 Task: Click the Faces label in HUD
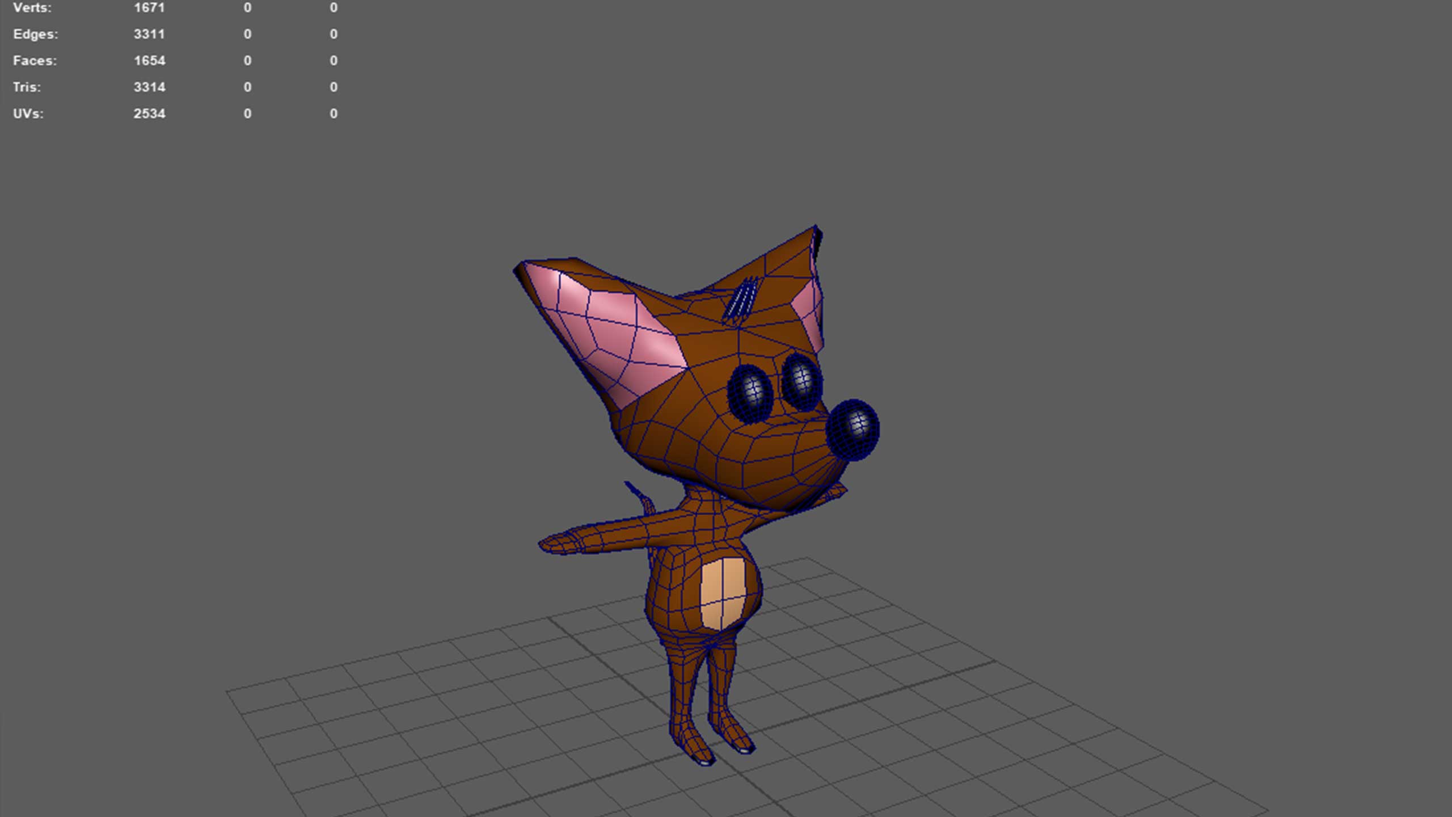[35, 61]
